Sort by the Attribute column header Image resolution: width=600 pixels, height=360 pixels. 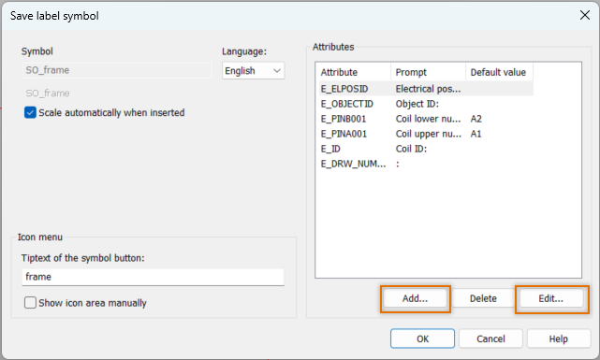pos(354,72)
